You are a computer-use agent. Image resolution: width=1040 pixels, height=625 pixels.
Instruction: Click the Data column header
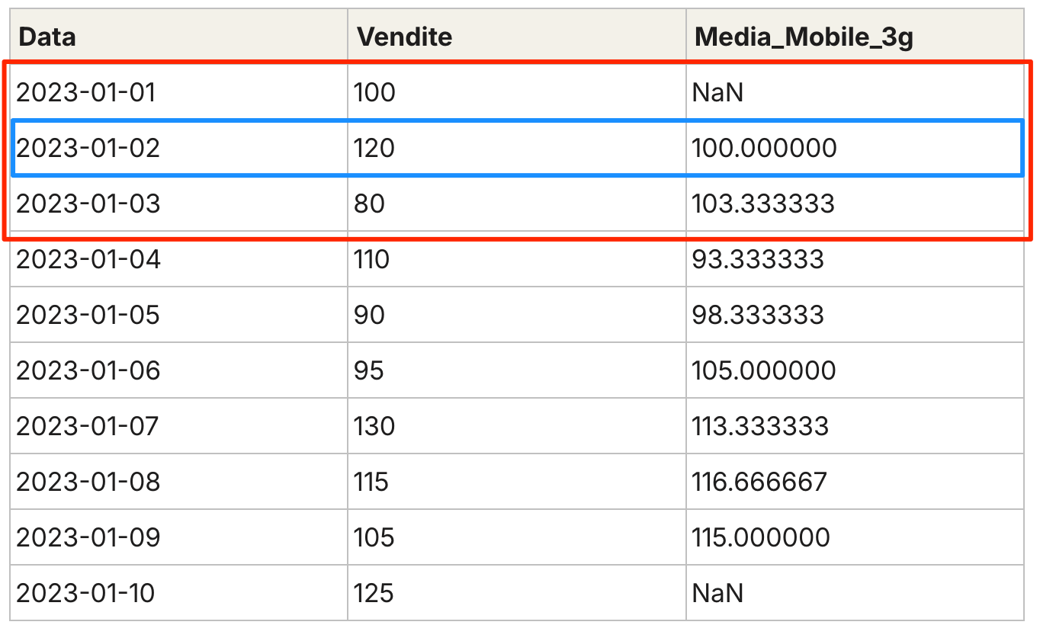click(x=47, y=37)
